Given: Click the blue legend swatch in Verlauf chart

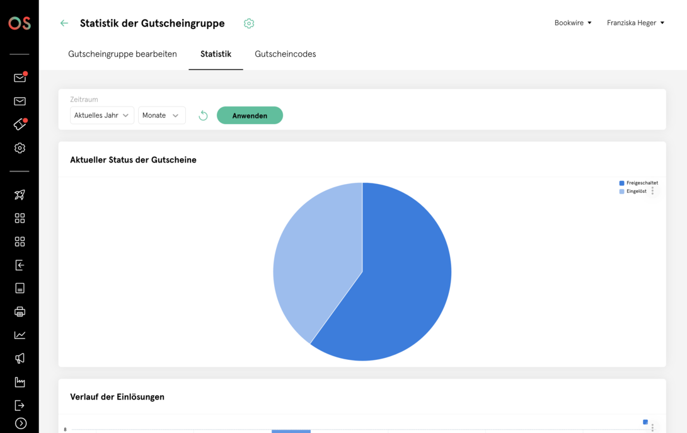Looking at the screenshot, I should 645,422.
